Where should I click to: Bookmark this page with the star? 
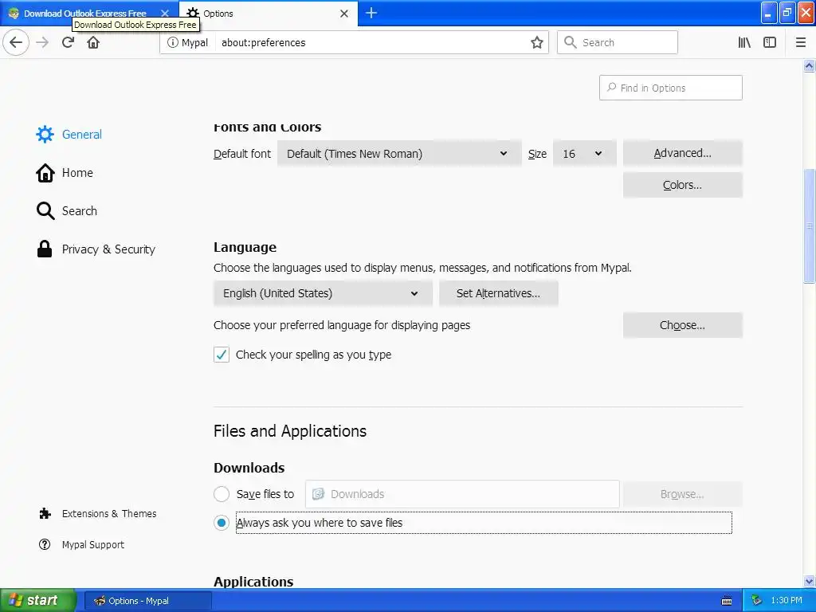click(x=536, y=42)
